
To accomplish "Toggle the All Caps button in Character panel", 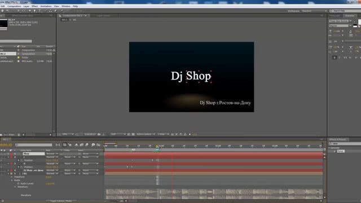I will [345, 58].
